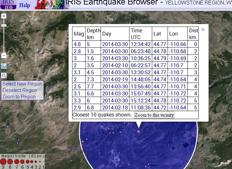Click the magnitude 6 legend circle
Screen dimensions: 232x169
22,162
